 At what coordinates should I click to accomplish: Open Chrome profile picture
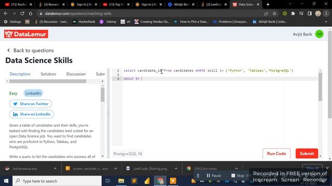point(318,13)
